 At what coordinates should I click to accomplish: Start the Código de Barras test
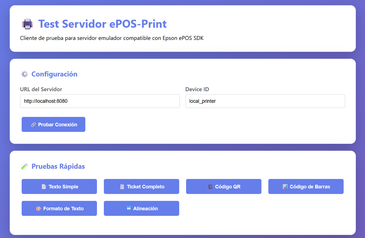306,187
